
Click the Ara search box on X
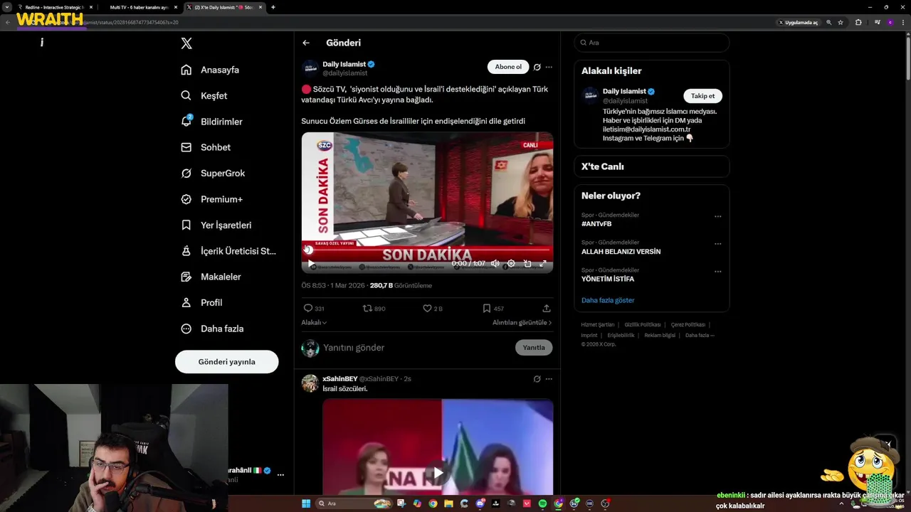(652, 43)
